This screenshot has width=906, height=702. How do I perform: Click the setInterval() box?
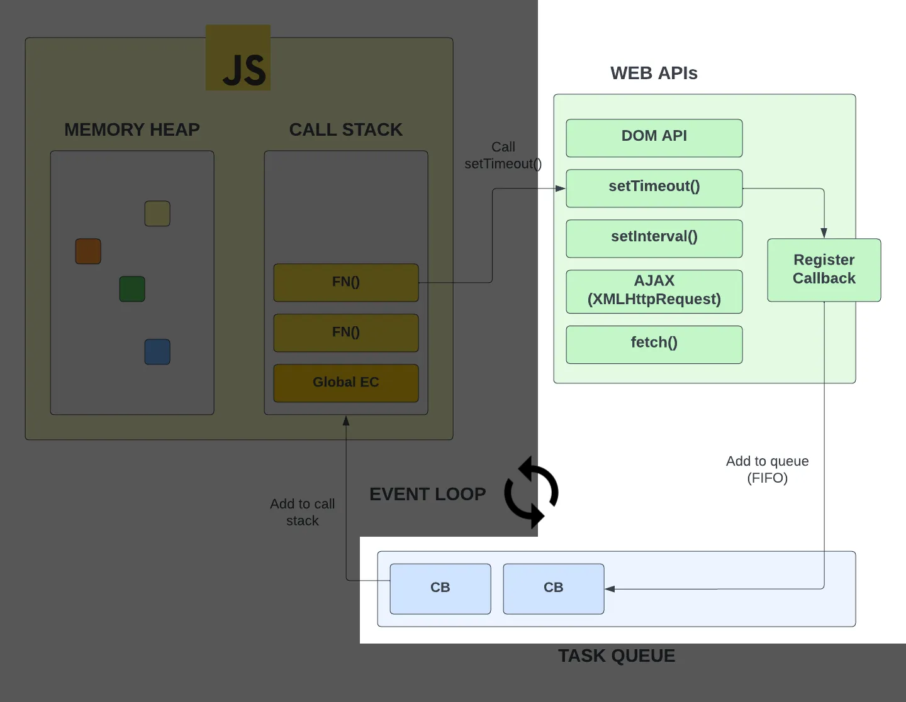coord(654,238)
